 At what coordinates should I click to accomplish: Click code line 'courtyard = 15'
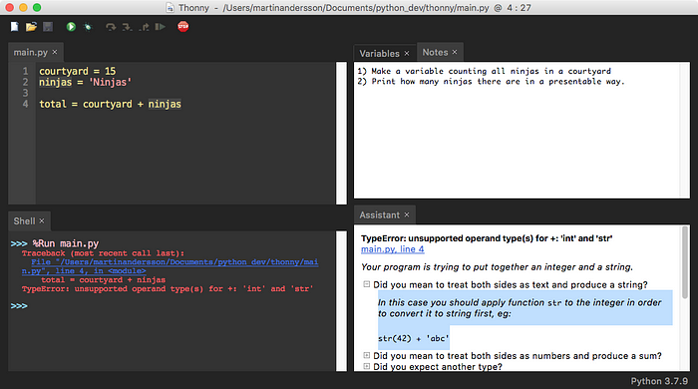click(x=77, y=71)
